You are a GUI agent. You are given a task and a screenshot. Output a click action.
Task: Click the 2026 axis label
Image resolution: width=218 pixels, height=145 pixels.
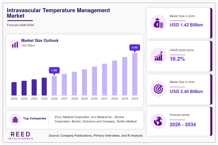click(x=54, y=99)
